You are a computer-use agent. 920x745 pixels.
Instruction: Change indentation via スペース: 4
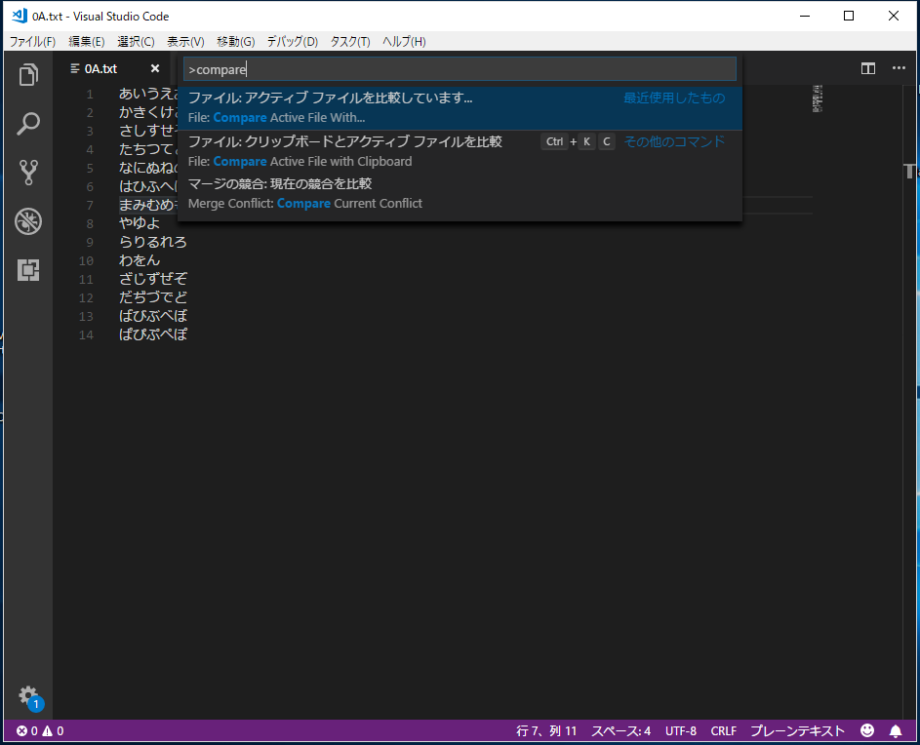pos(620,731)
